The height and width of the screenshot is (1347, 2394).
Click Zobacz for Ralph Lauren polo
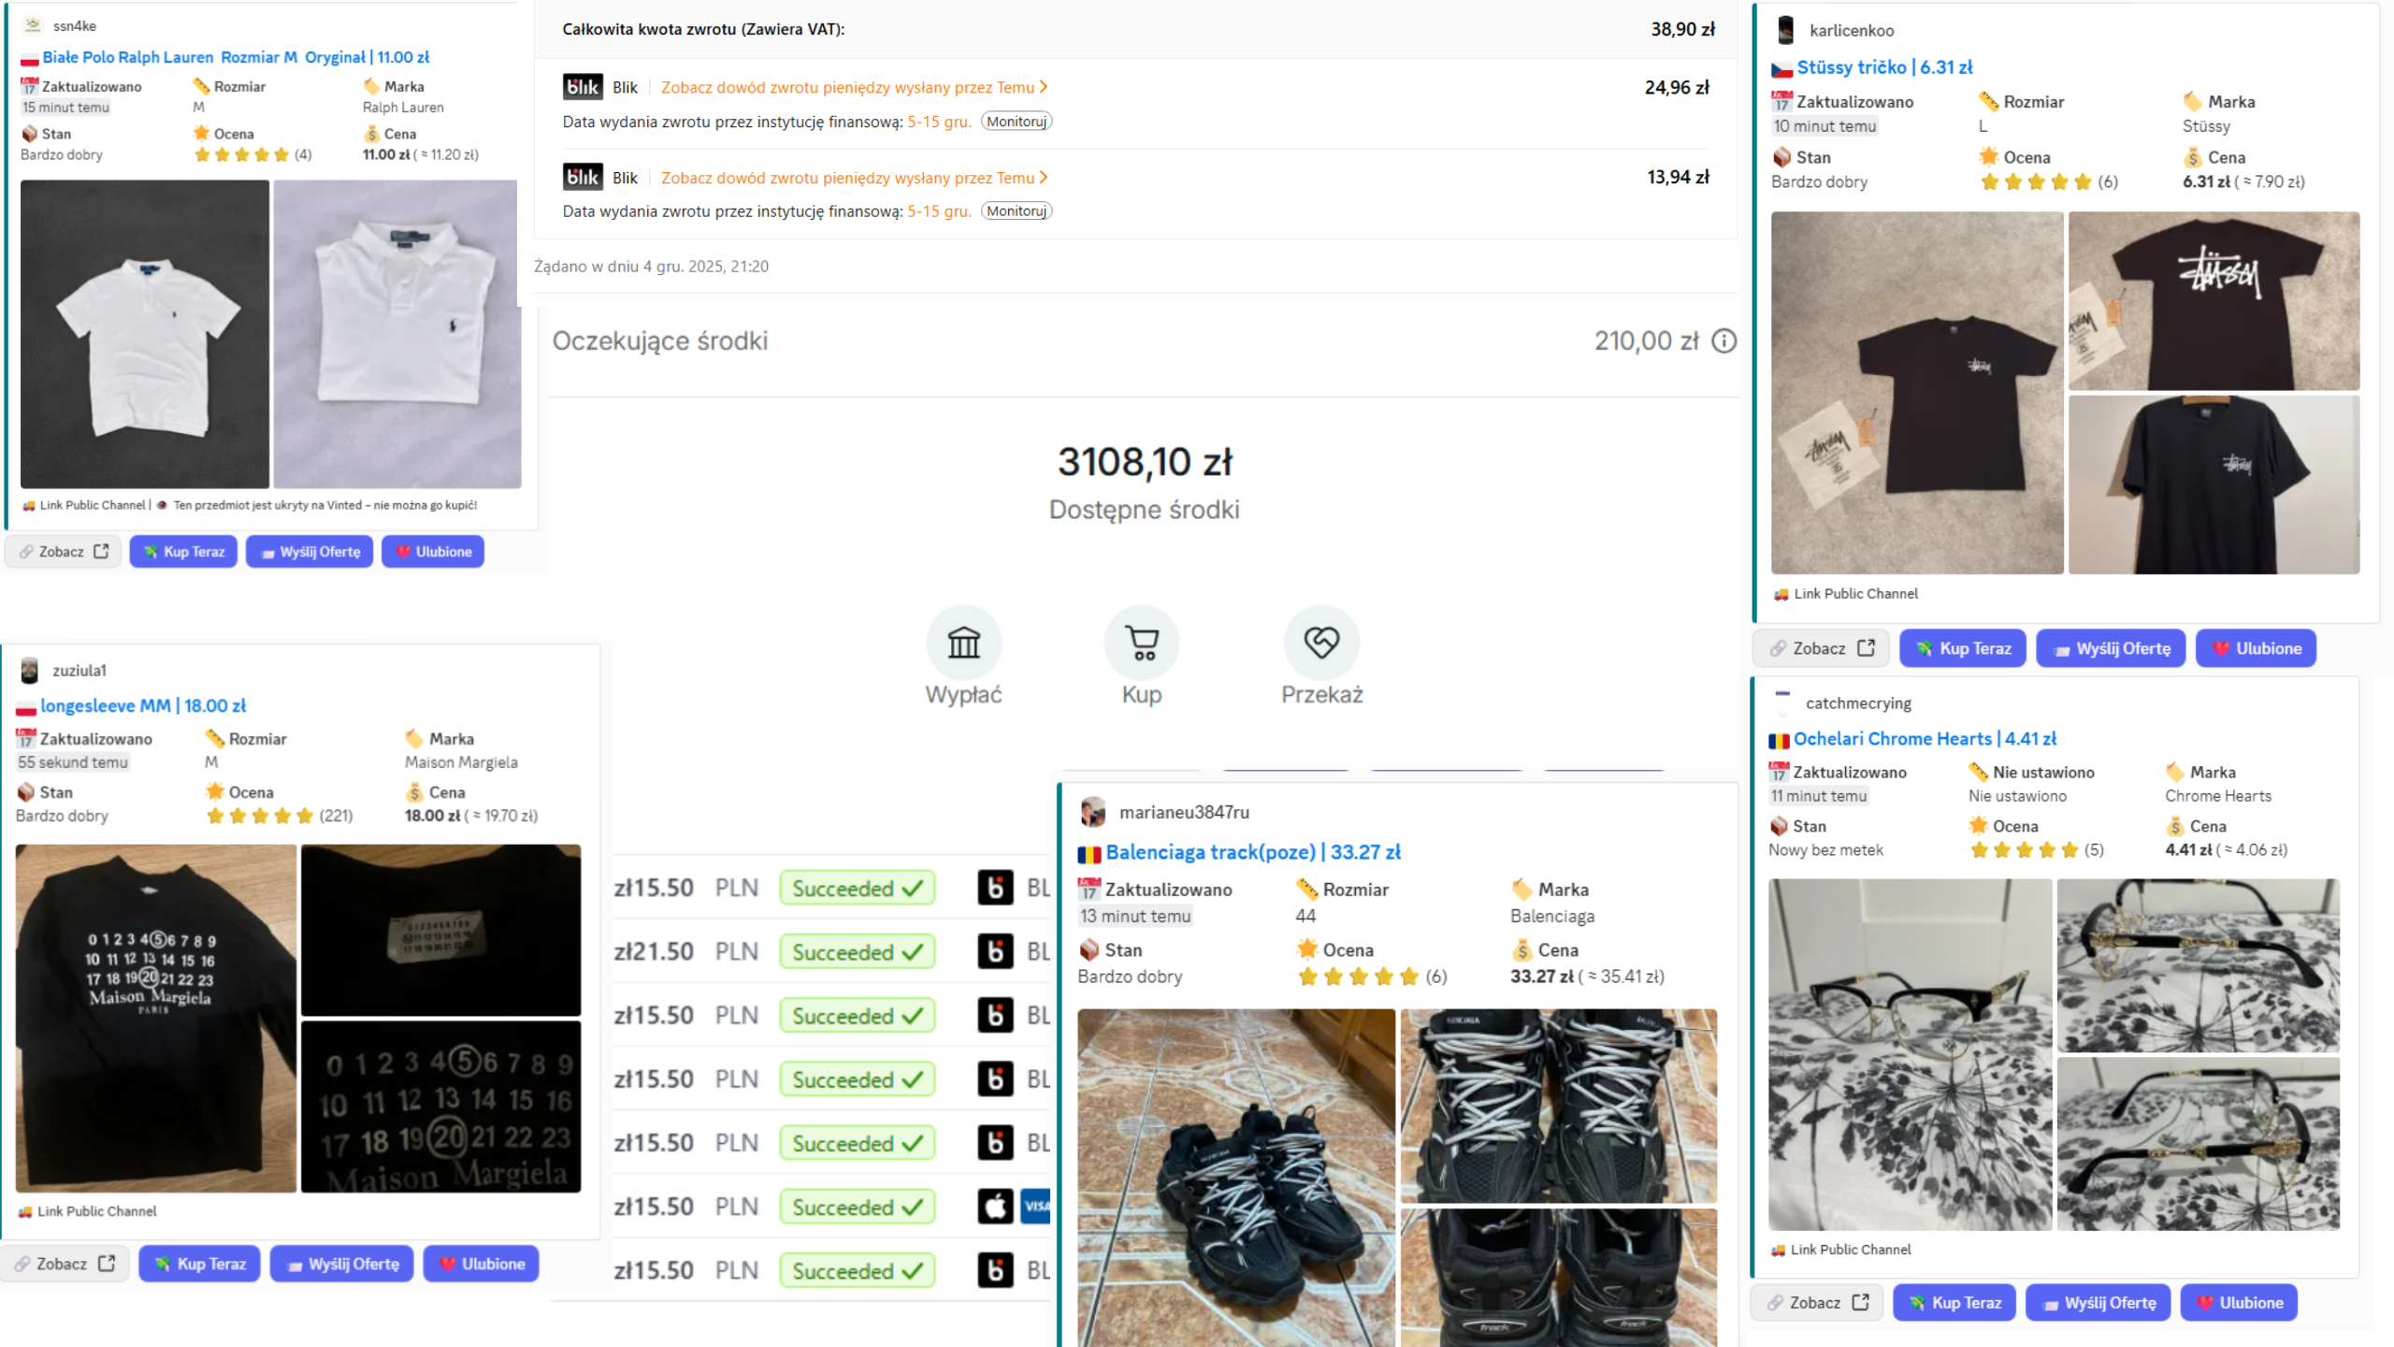[x=64, y=552]
